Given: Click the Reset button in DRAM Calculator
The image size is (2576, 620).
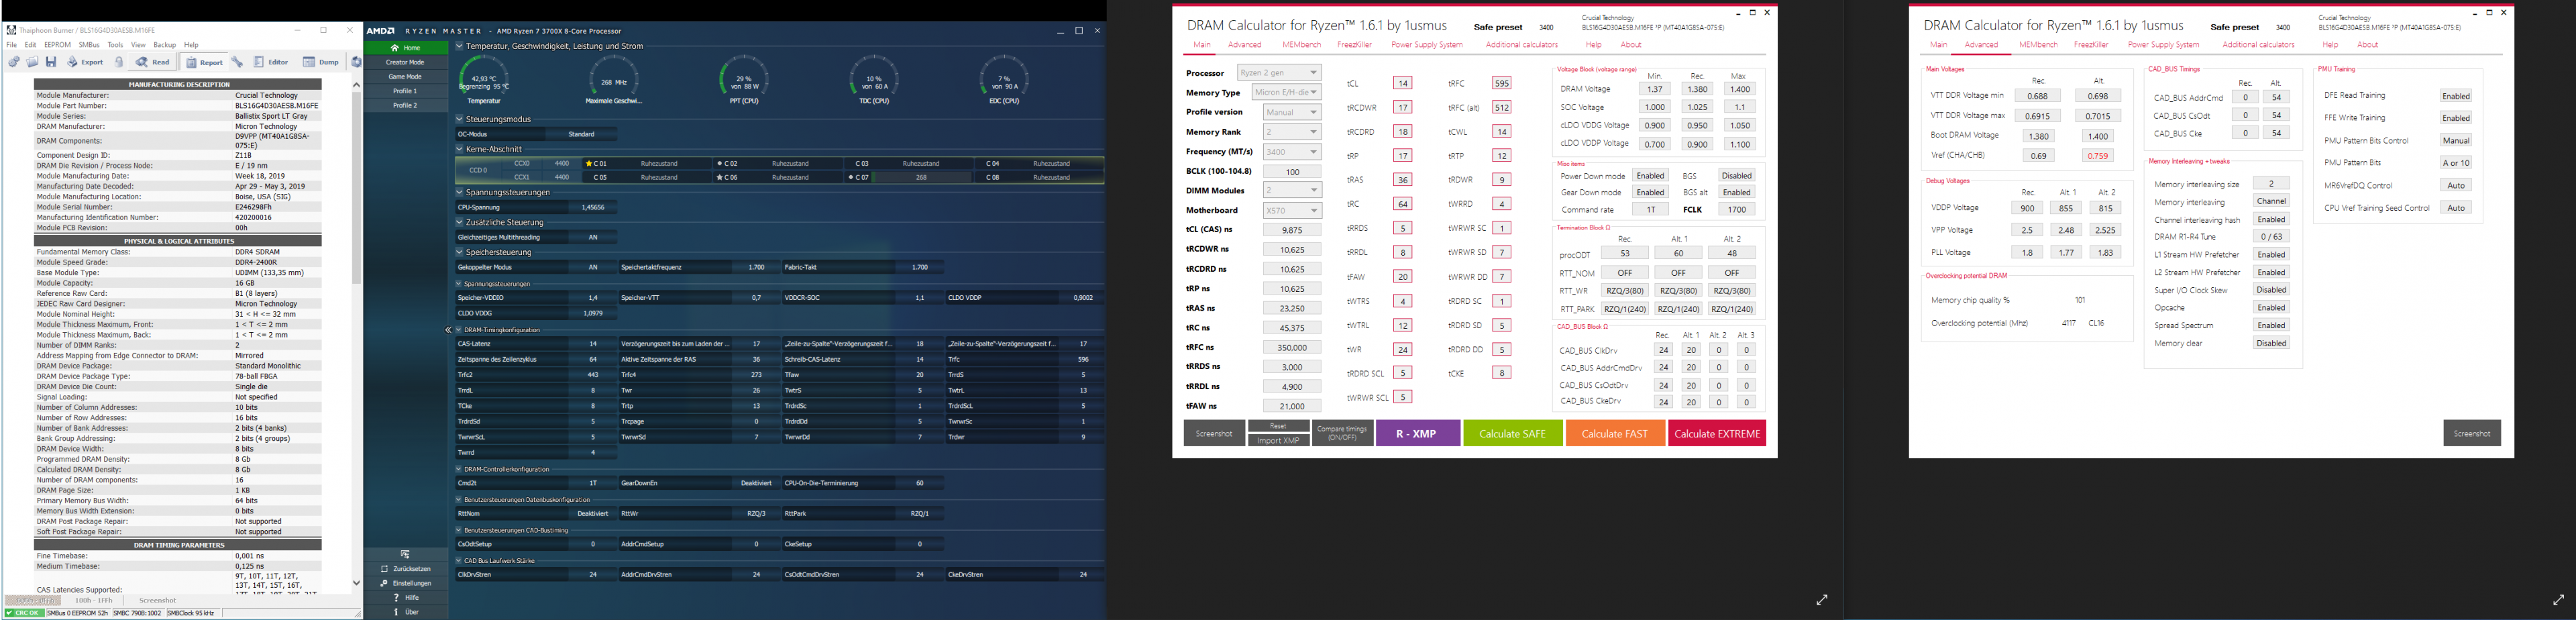Looking at the screenshot, I should 1278,426.
